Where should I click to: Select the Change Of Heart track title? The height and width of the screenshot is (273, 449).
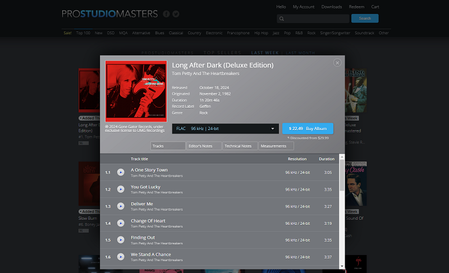(x=148, y=221)
